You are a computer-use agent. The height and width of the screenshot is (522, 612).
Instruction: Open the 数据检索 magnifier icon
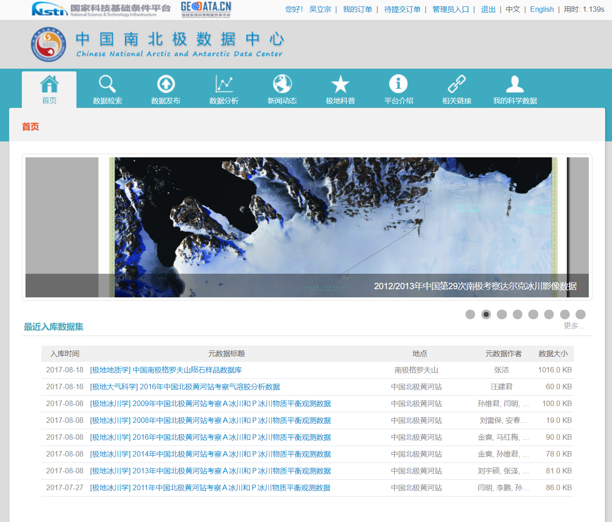click(107, 84)
